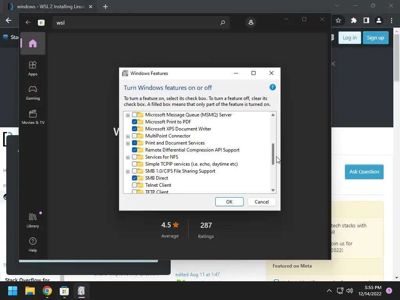Open Apps section in Microsoft Store

tap(33, 68)
